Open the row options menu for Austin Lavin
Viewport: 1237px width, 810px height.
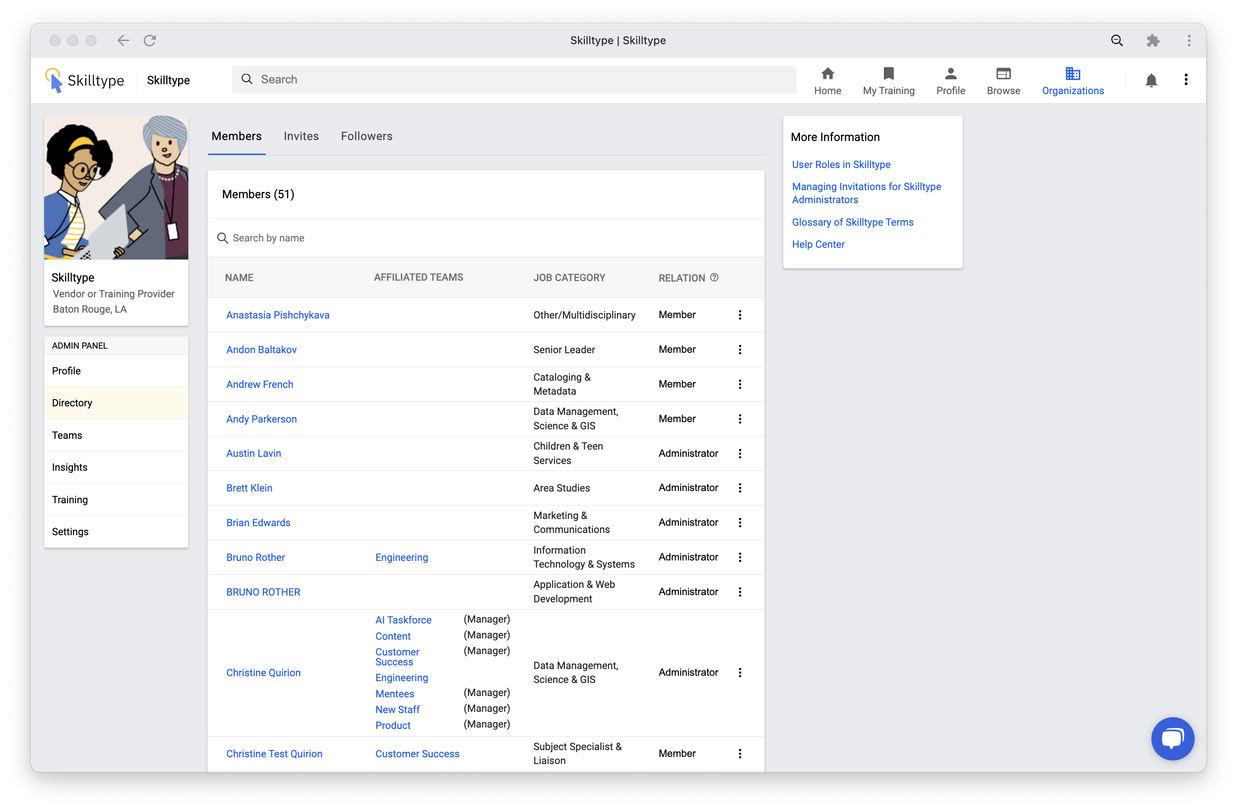(740, 453)
